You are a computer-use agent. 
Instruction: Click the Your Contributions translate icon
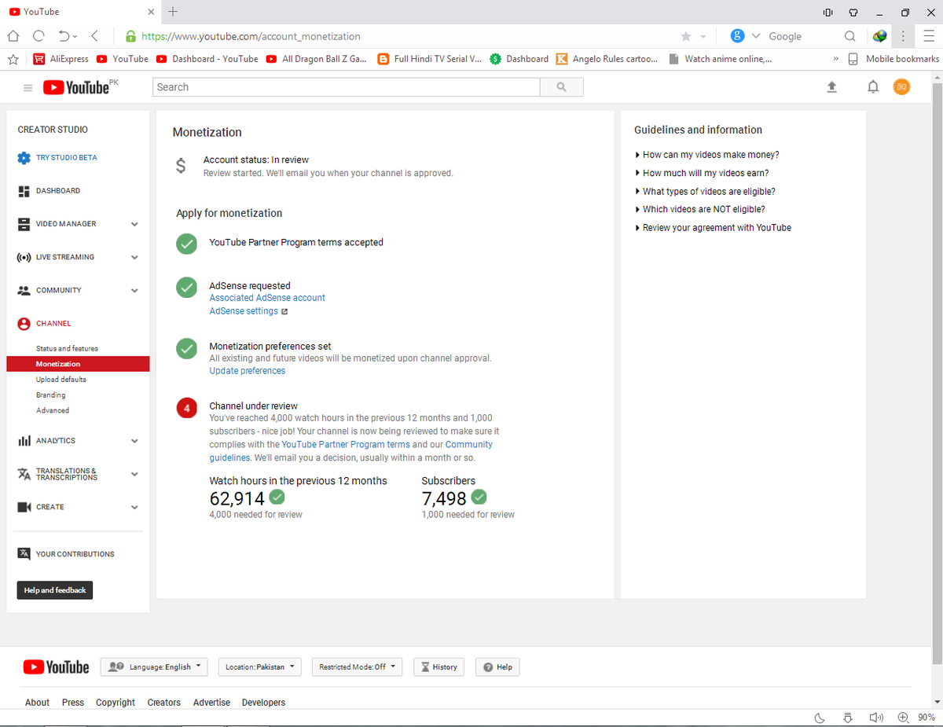[x=24, y=553]
